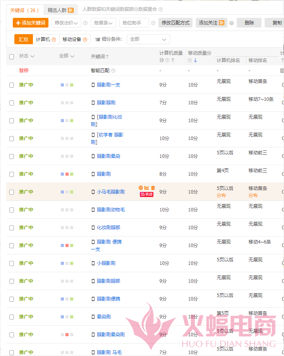Check the box for 眼影刷一支 row

coord(12,85)
